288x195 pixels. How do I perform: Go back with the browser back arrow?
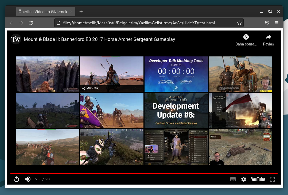click(x=11, y=23)
